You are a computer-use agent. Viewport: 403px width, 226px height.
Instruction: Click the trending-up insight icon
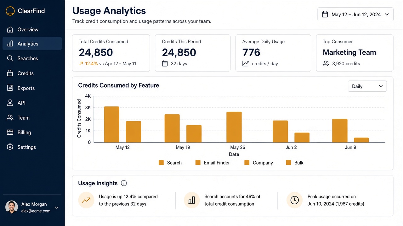coord(86,200)
